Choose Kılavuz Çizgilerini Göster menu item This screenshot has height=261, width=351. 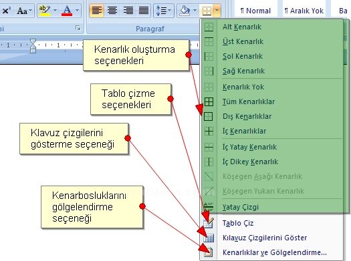tap(272, 238)
